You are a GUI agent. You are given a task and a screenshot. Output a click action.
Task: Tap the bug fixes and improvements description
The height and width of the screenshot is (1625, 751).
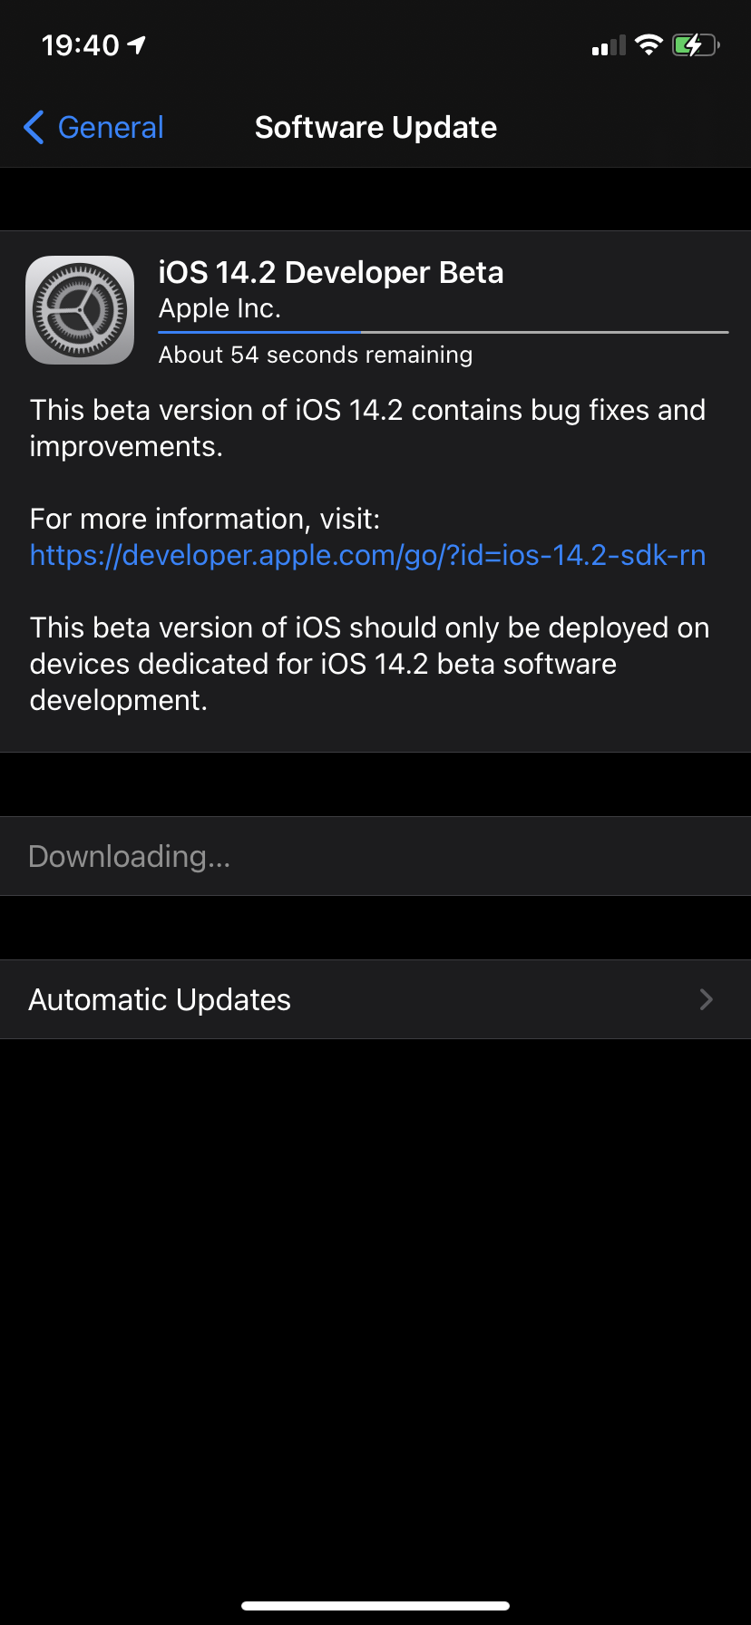(x=367, y=428)
